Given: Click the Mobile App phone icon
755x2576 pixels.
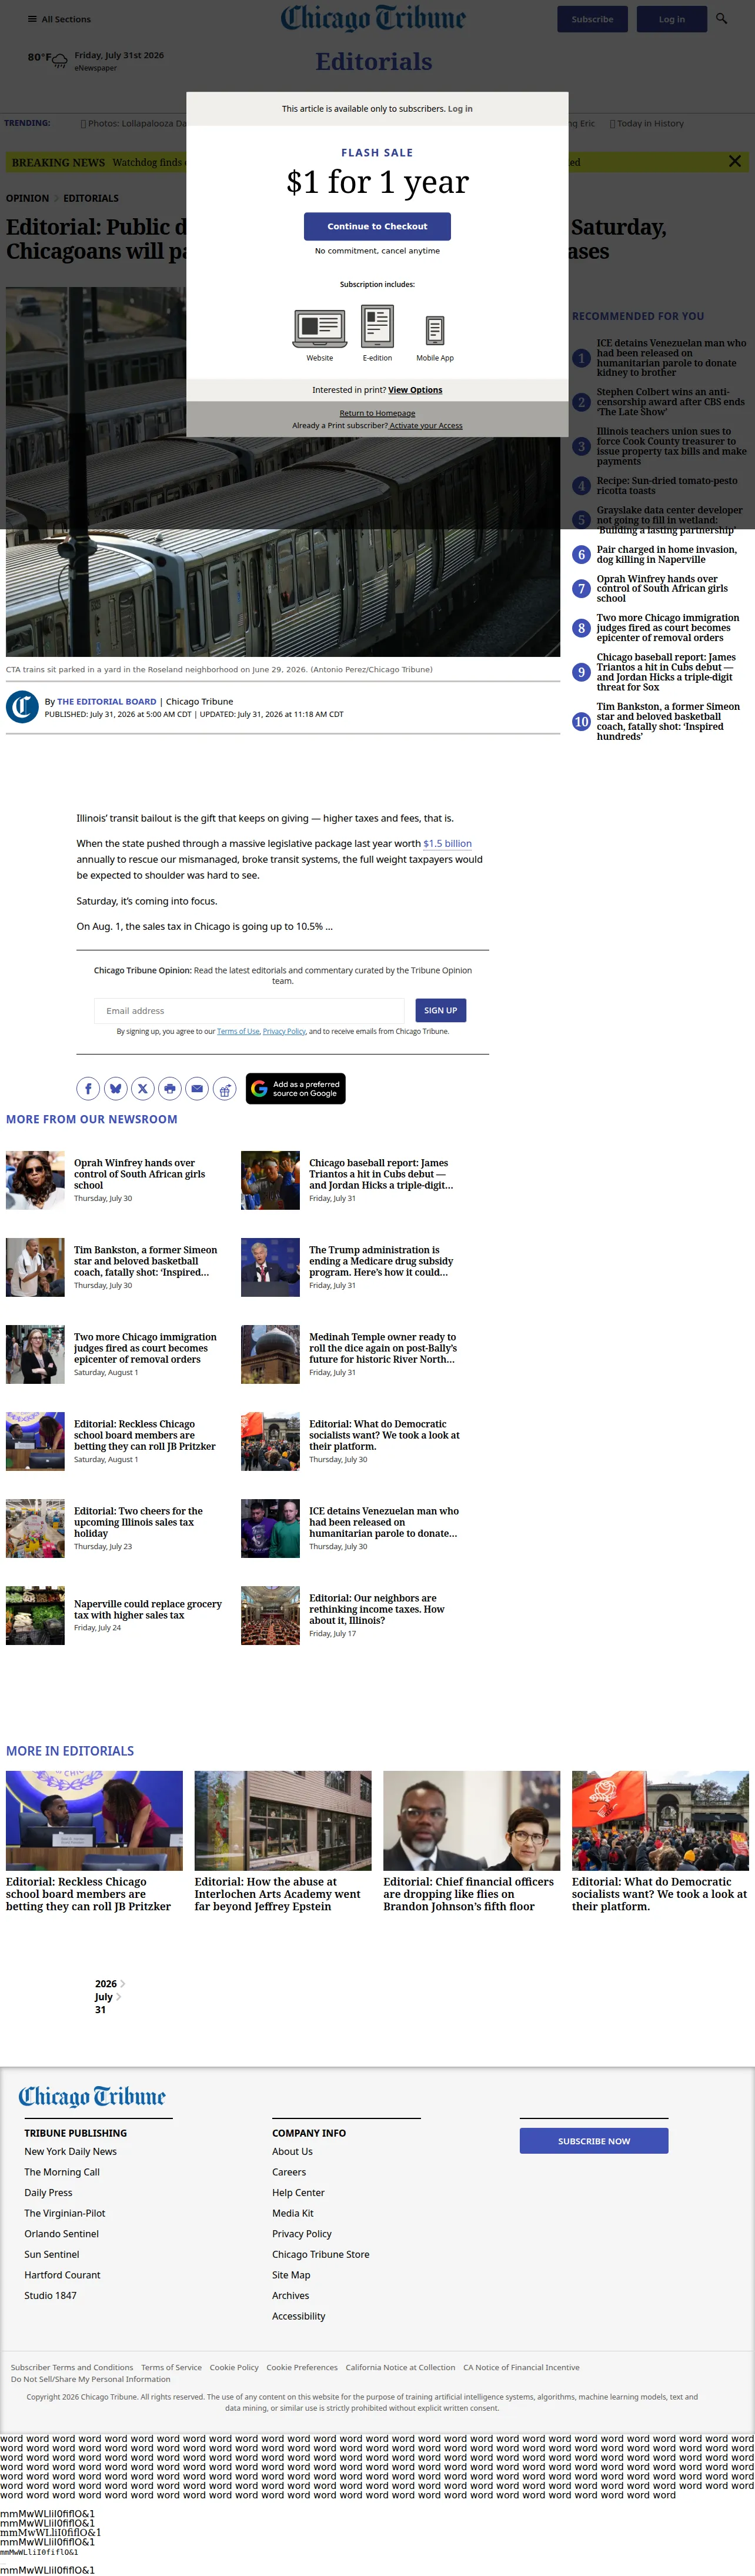Looking at the screenshot, I should pos(435,330).
